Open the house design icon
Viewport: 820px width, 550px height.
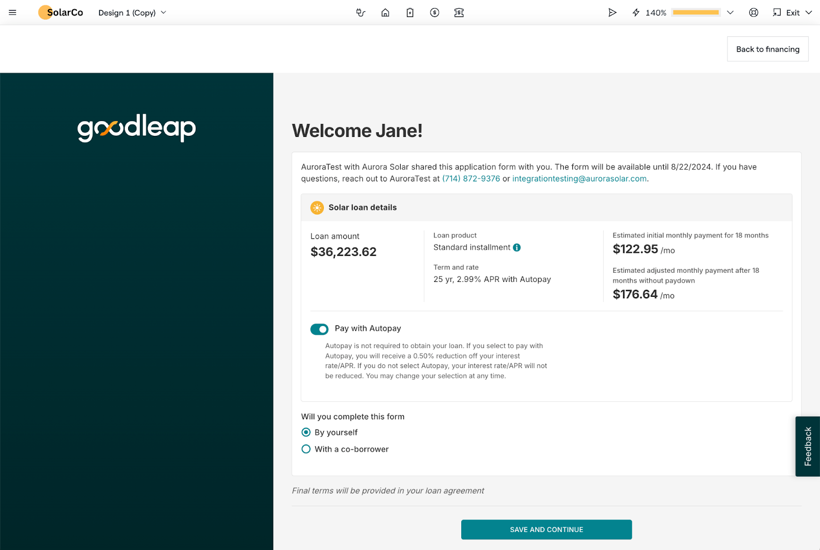pos(385,12)
